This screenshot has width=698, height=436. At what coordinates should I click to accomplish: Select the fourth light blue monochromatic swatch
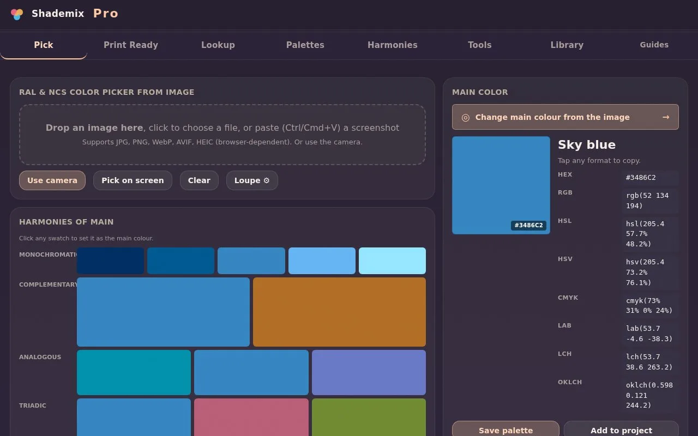point(322,261)
